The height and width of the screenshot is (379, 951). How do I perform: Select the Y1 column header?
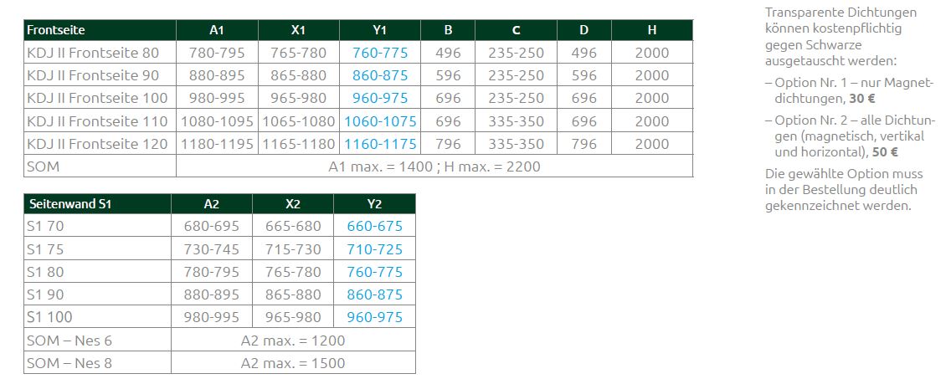click(x=379, y=30)
